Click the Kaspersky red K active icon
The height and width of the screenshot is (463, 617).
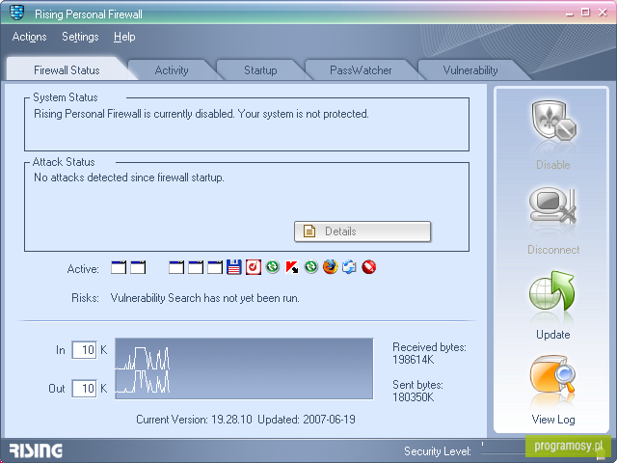291,267
